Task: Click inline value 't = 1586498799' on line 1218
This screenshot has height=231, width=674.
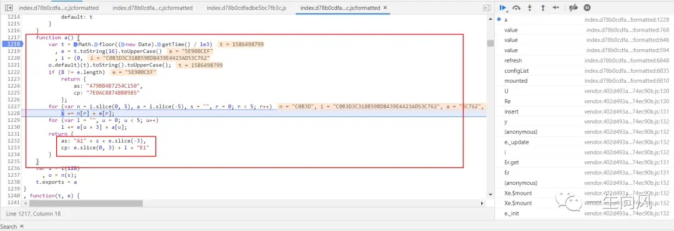Action: point(241,44)
